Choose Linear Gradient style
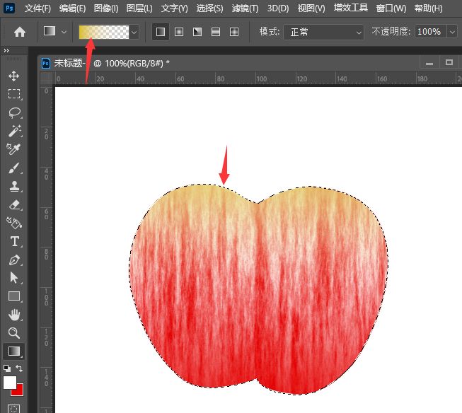The height and width of the screenshot is (413, 462). coord(161,32)
